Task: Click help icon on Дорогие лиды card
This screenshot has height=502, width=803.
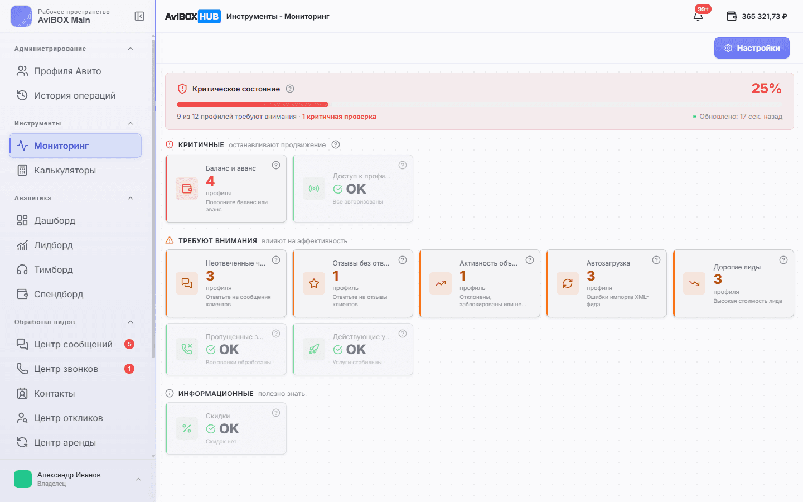Action: pyautogui.click(x=783, y=260)
